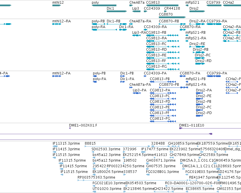Select protein Droj2-PD

(x=199, y=116)
